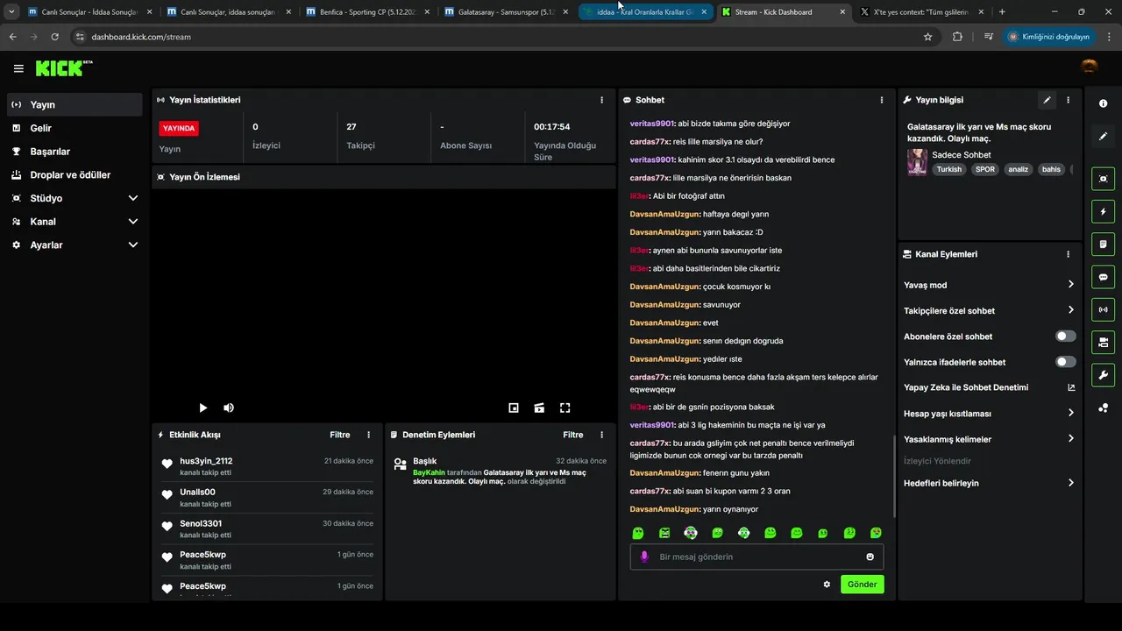Edit stream info with pencil in Yayın bilgisi
1122x631 pixels.
coord(1047,100)
